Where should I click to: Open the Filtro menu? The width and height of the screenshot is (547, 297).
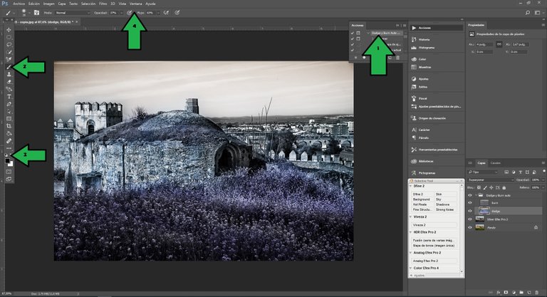103,4
